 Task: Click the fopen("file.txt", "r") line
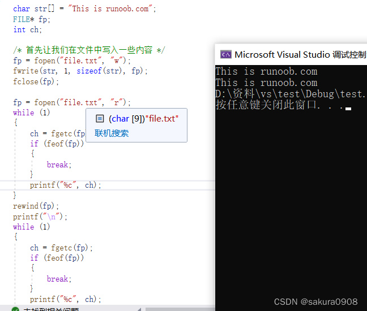[72, 102]
